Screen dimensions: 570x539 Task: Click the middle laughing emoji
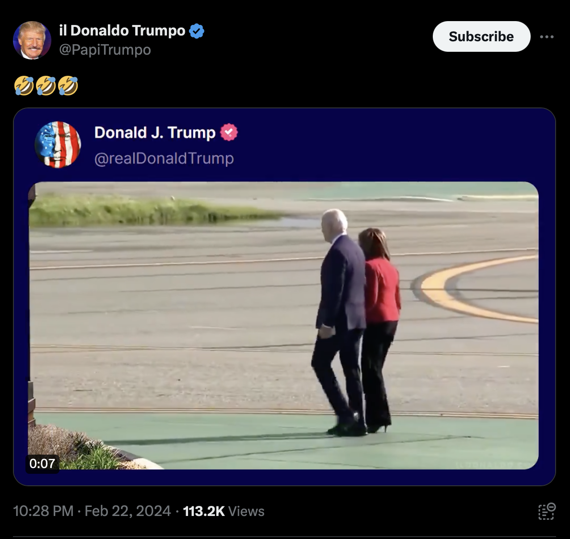point(46,86)
